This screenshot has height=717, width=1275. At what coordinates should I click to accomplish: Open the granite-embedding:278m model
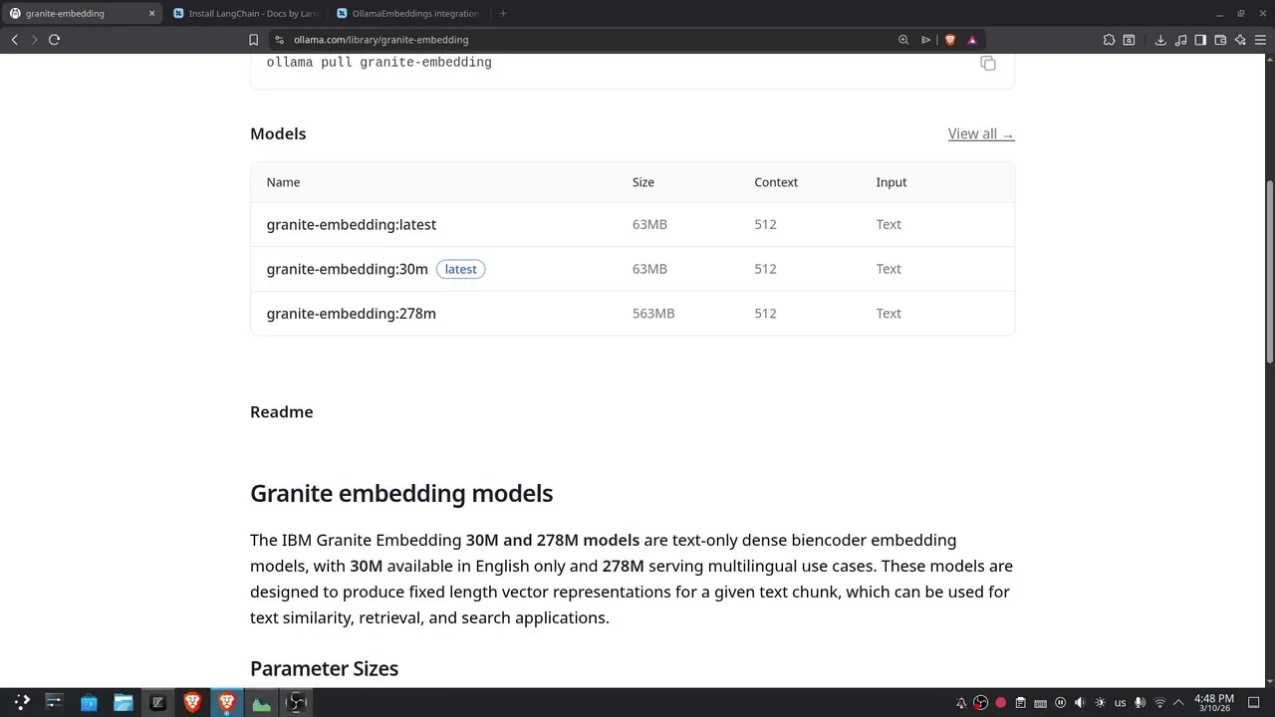[x=352, y=313]
